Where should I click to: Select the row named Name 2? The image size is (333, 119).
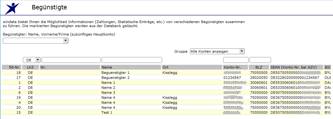coord(166,88)
